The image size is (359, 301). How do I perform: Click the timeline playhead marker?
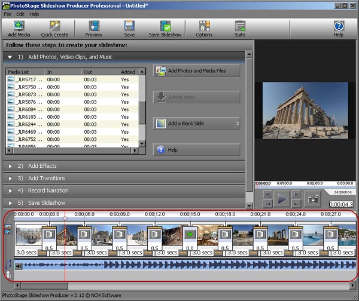click(x=65, y=219)
